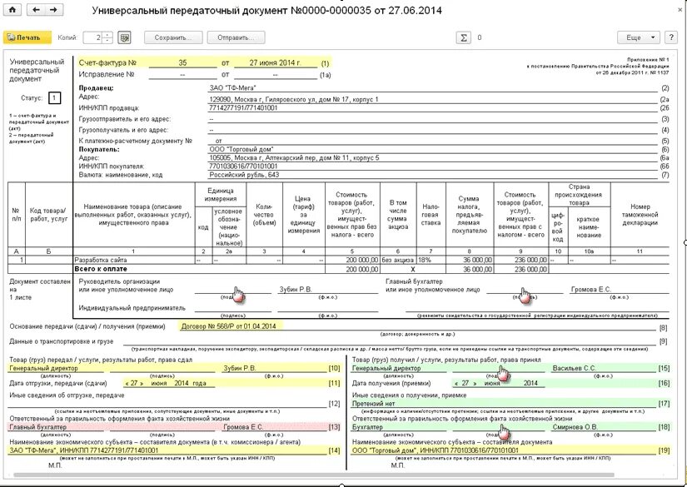Go to the home page icon
The image size is (687, 487).
(12, 10)
